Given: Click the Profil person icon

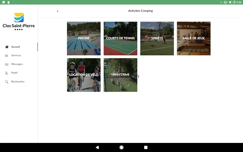Looking at the screenshot, I should click(x=7, y=73).
